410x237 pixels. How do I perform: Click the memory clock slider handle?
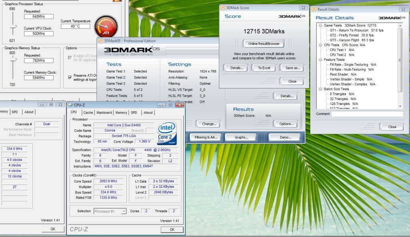[x=13, y=60]
